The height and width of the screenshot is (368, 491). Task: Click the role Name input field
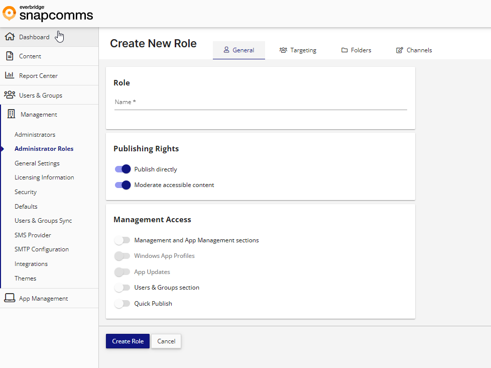click(261, 103)
